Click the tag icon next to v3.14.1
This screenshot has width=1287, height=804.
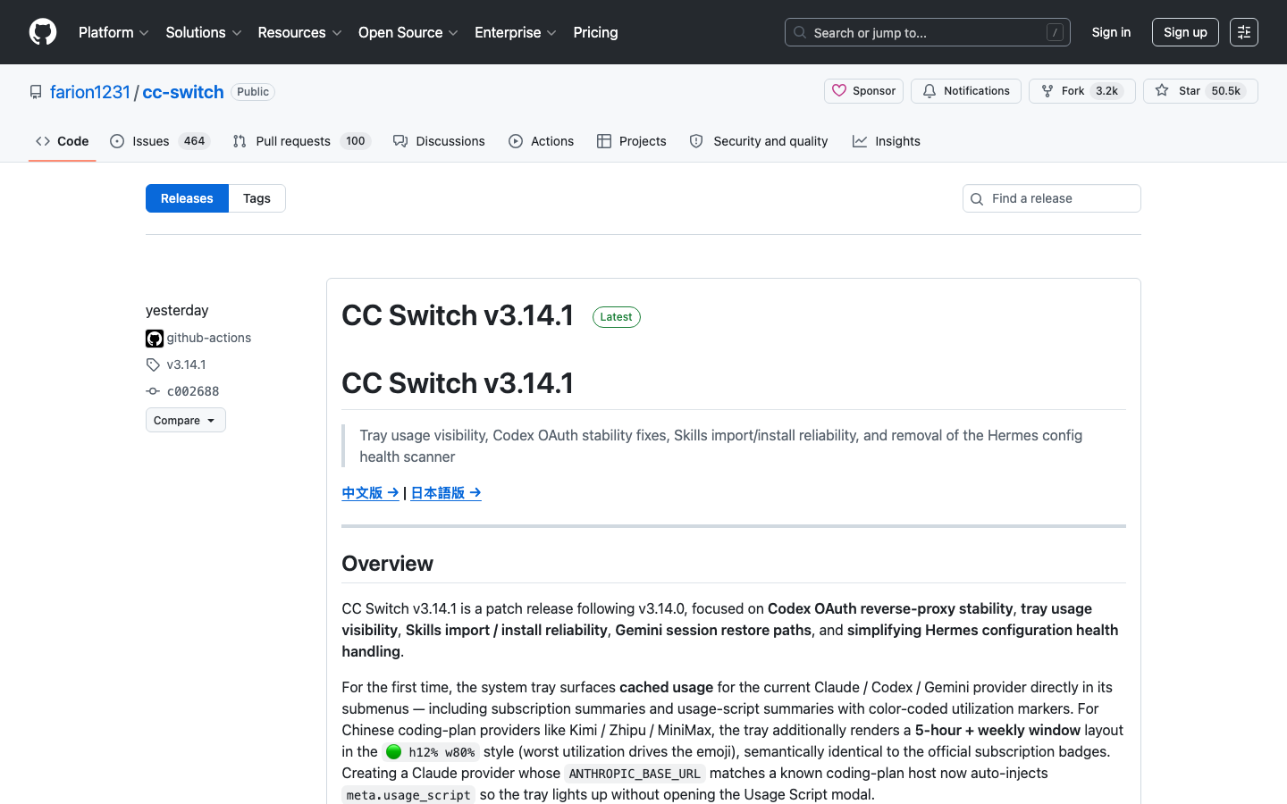(153, 364)
